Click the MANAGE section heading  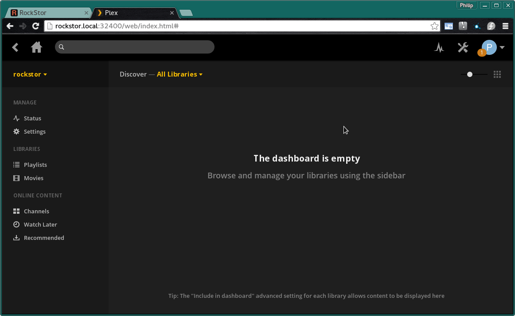[25, 103]
